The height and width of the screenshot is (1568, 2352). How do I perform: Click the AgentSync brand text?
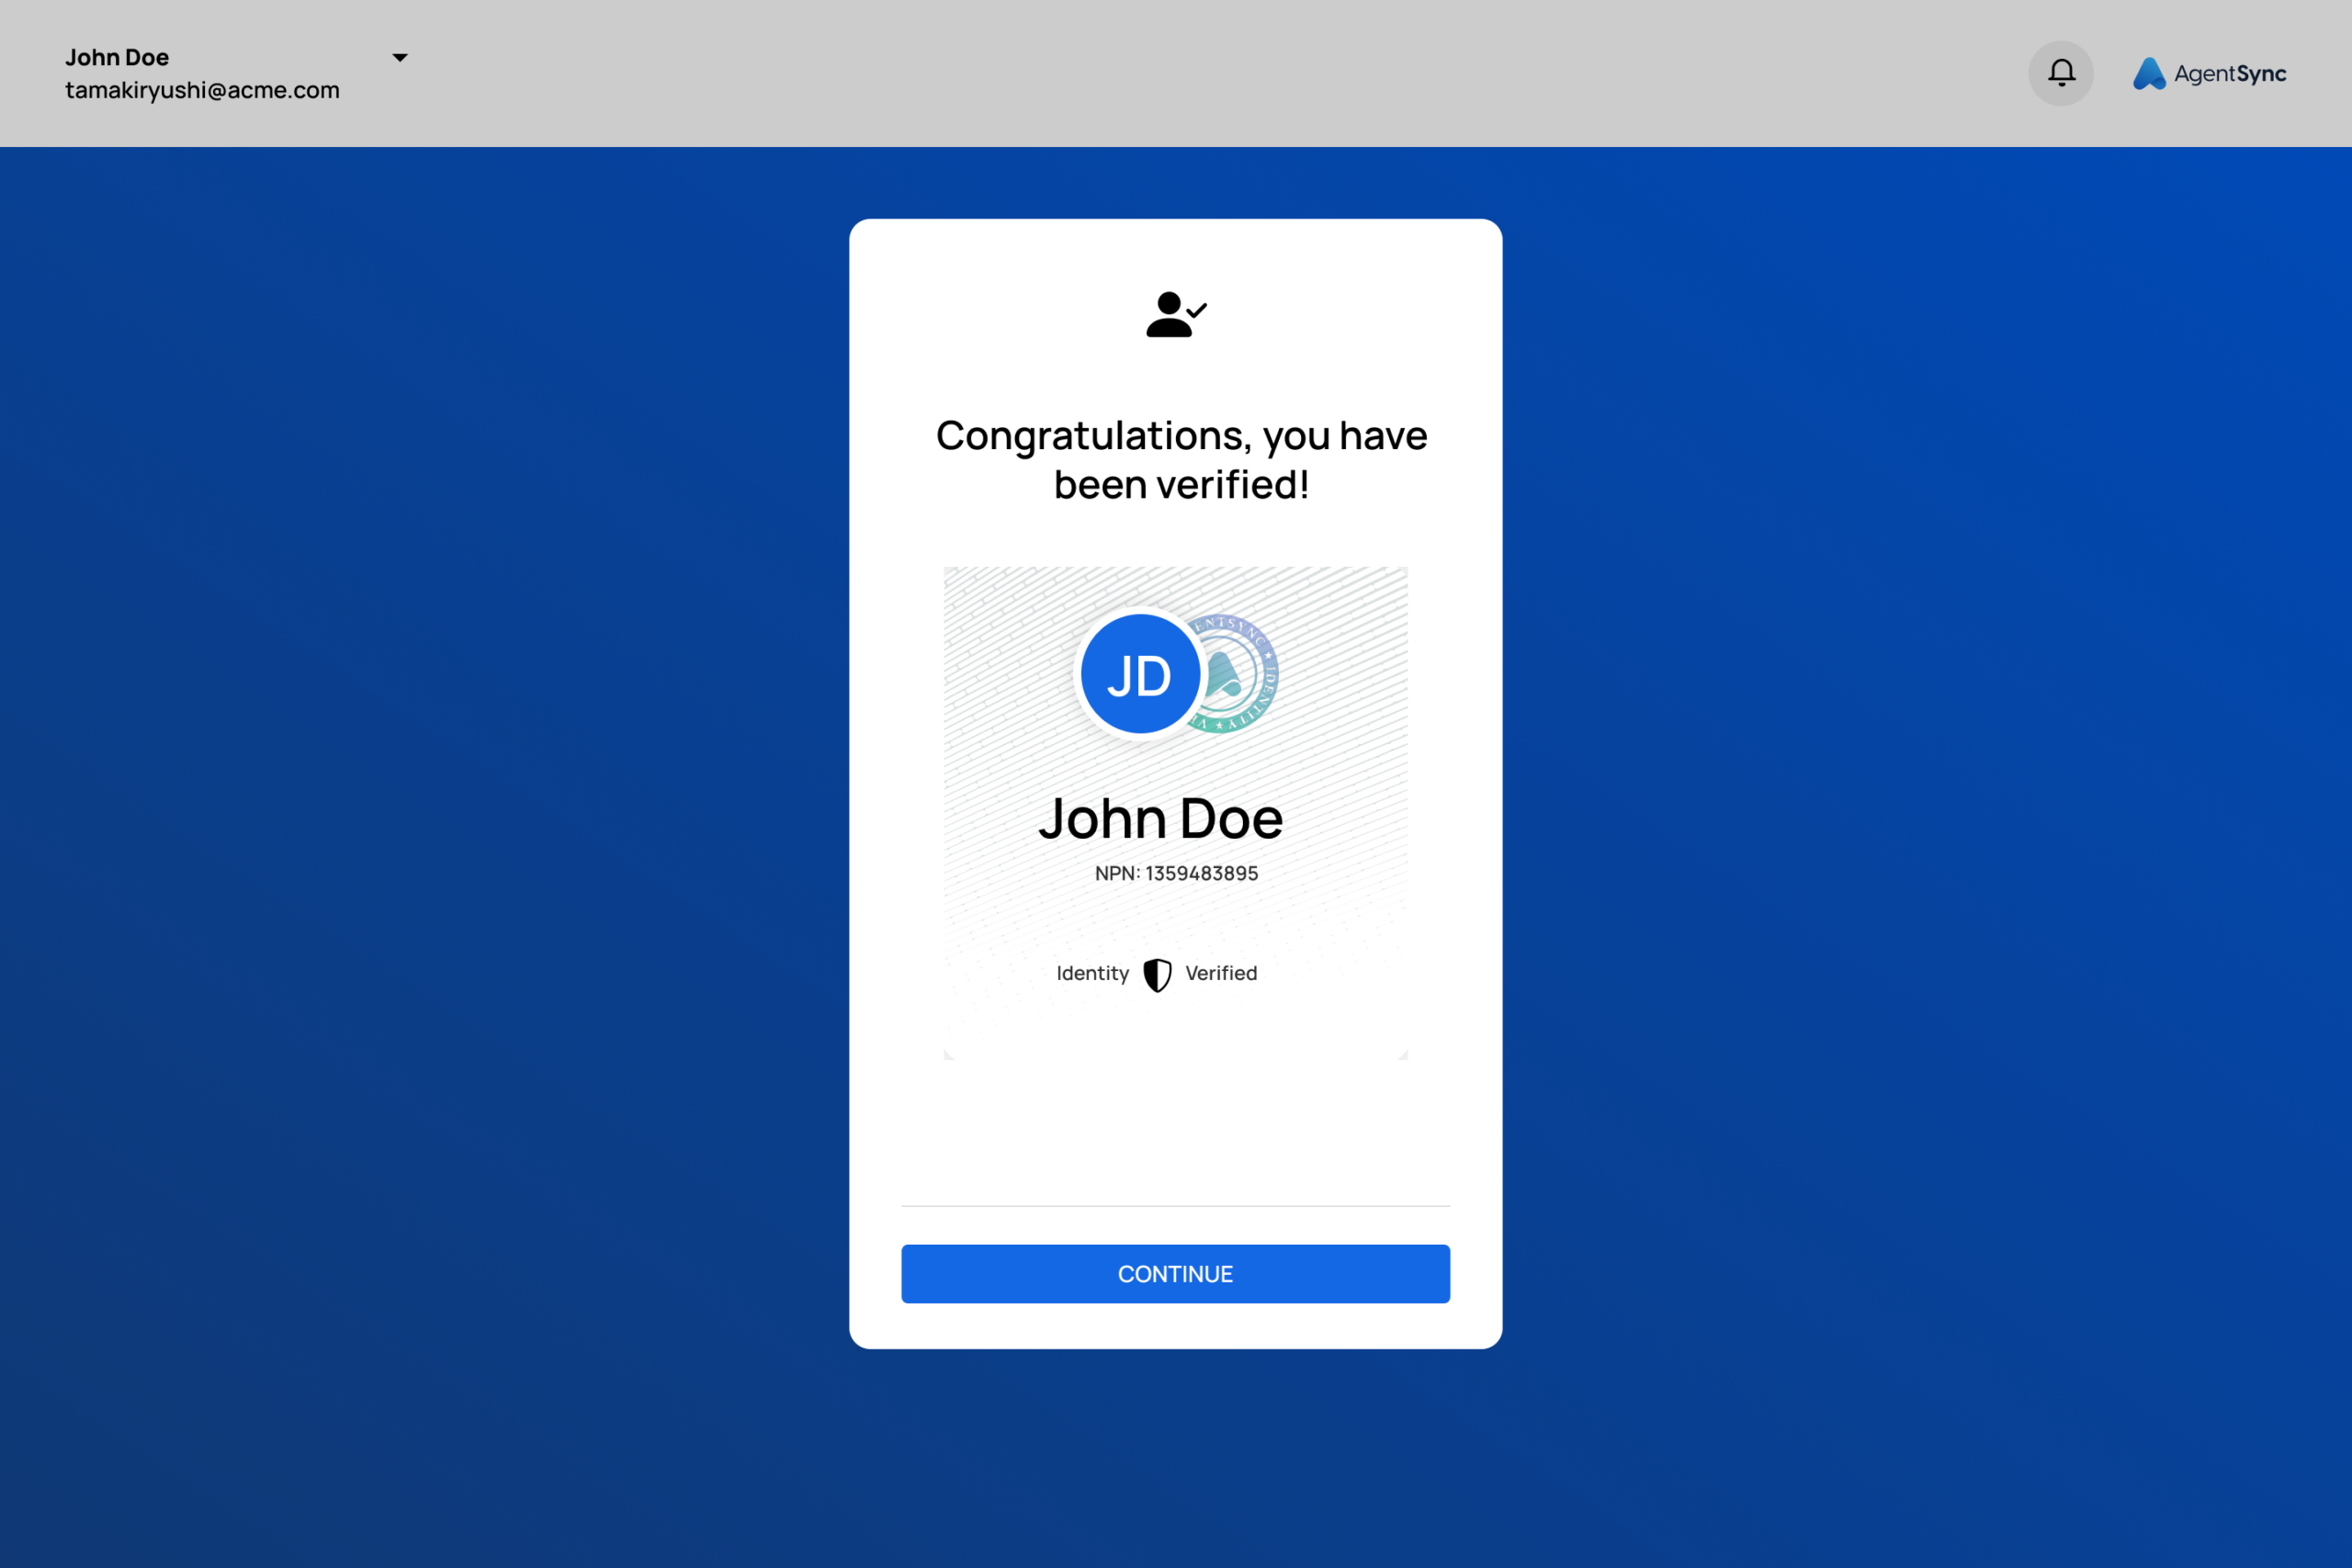2230,73
